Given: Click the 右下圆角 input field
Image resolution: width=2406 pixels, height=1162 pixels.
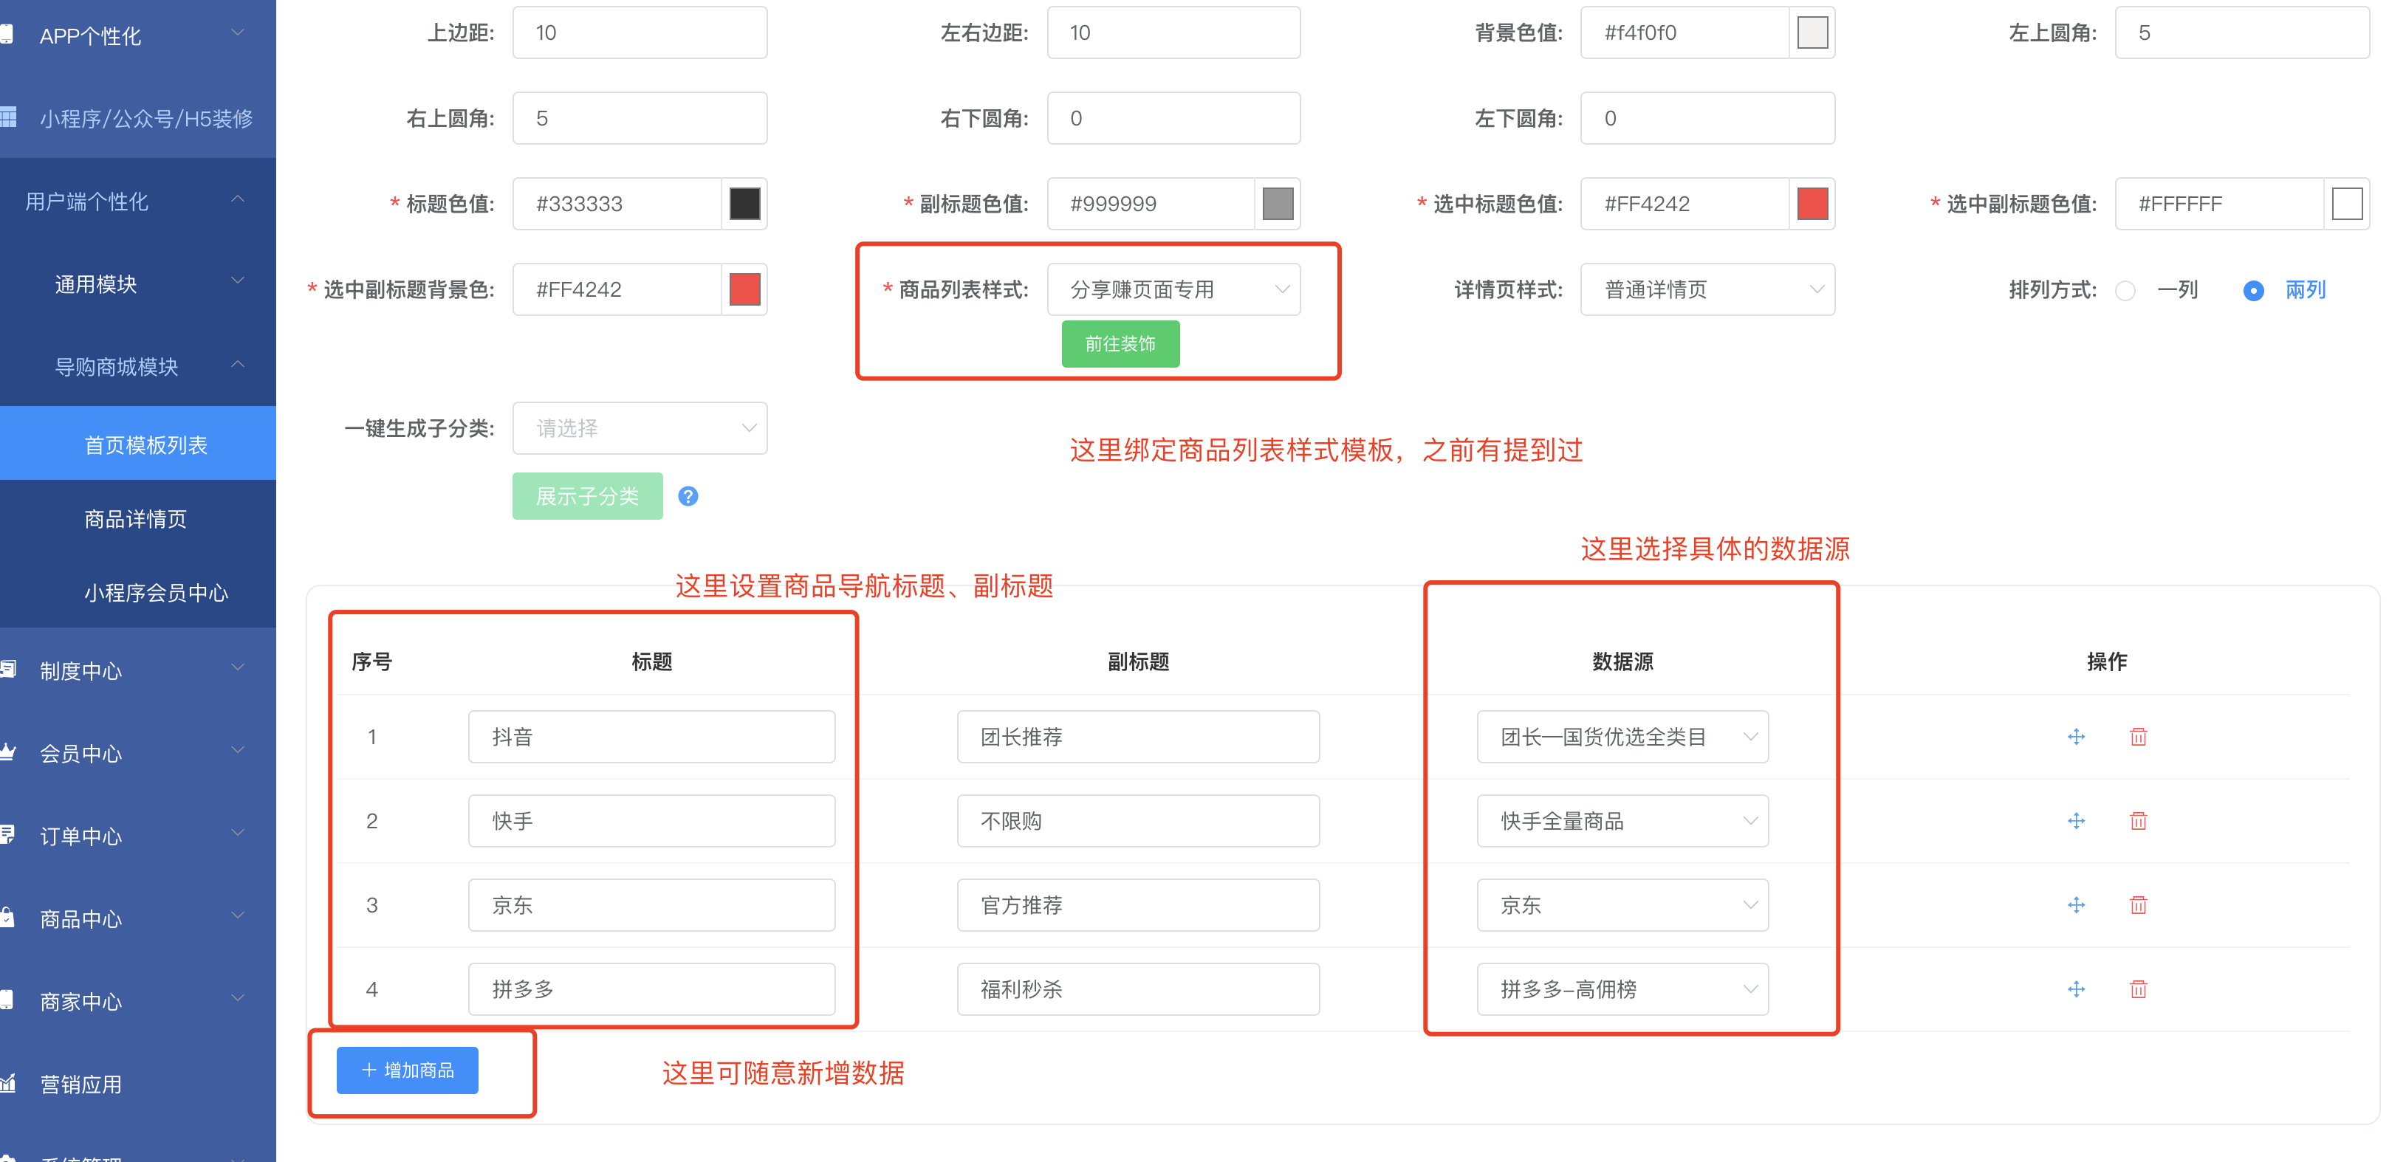Looking at the screenshot, I should [x=1173, y=117].
